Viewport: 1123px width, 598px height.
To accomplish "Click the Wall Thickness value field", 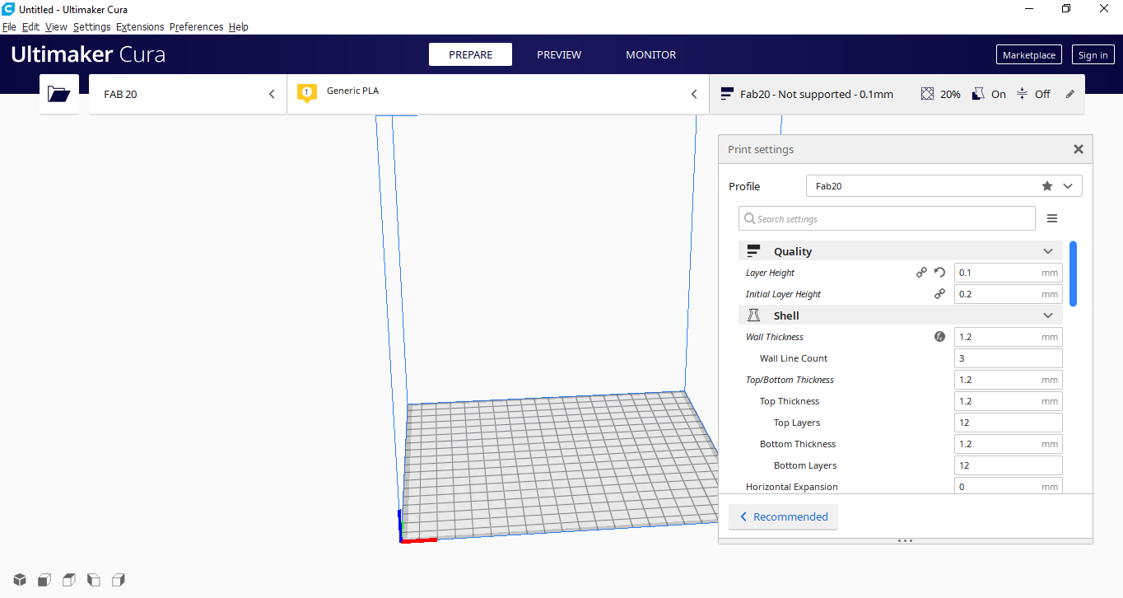I will pos(1009,337).
